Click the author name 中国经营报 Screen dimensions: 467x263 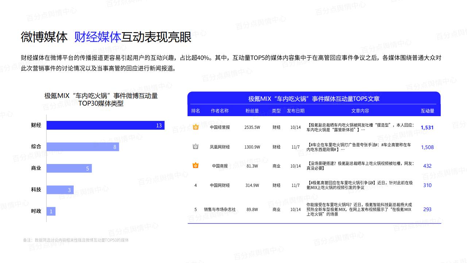220,127
